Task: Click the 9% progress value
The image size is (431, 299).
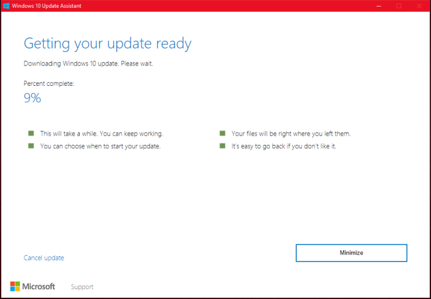Action: [33, 98]
